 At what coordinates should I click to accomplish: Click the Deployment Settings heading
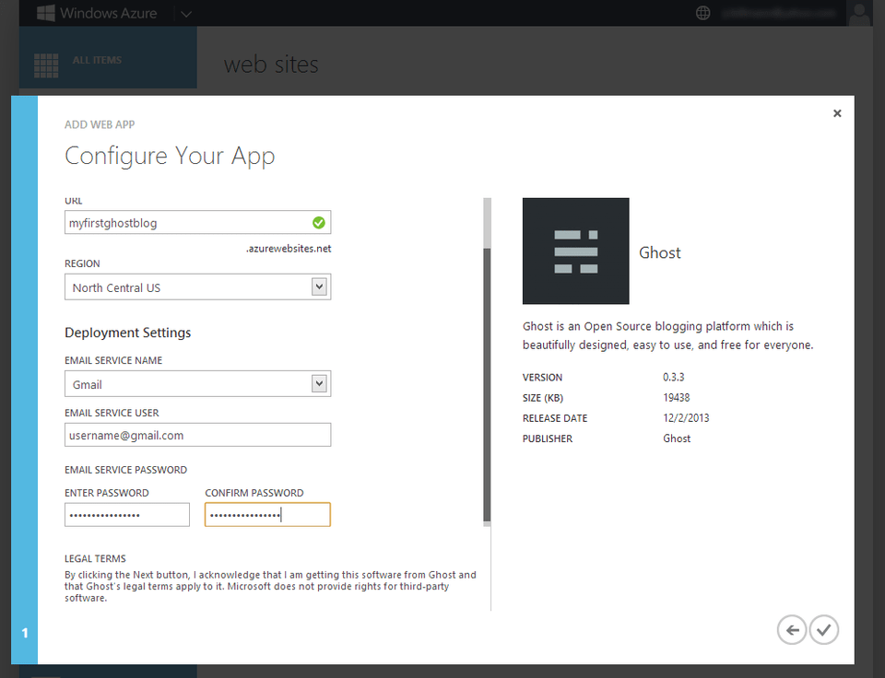(128, 333)
